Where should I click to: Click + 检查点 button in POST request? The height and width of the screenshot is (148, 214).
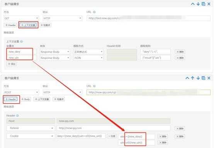click(59, 100)
